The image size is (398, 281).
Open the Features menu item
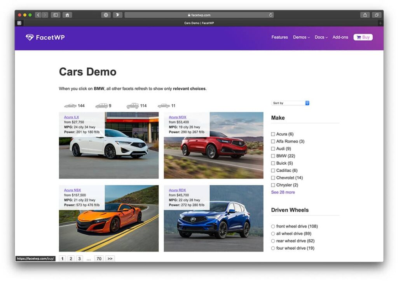pyautogui.click(x=279, y=37)
